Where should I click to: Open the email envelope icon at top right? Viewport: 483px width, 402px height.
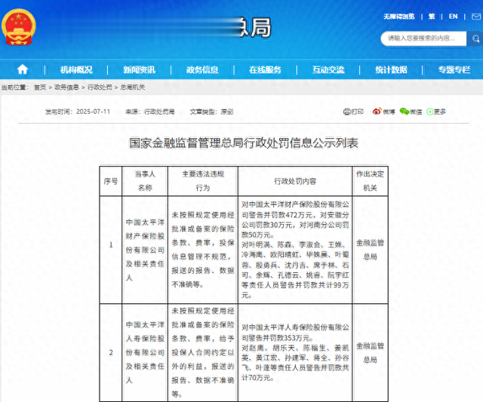coord(477,17)
